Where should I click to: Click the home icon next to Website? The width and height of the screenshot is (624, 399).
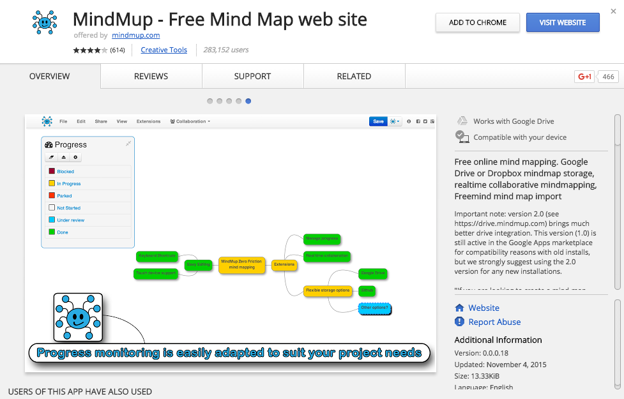[x=459, y=308]
